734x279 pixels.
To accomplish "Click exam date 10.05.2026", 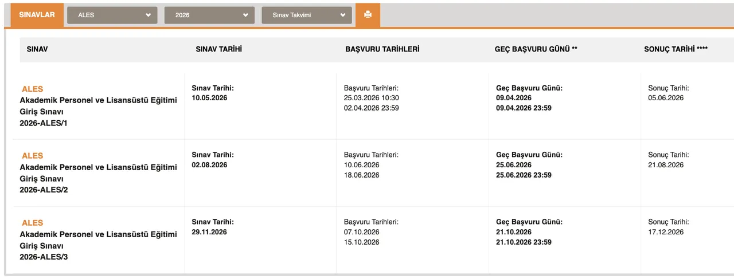I will 210,98.
